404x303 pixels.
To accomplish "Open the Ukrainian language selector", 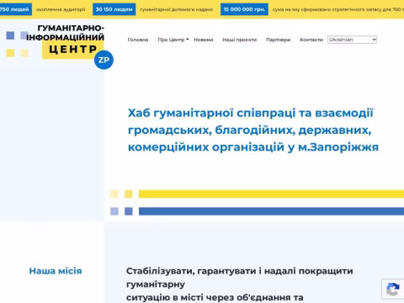I will [x=352, y=40].
